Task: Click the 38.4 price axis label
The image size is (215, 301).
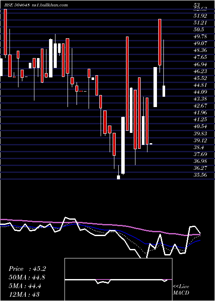Action: [x=199, y=147]
